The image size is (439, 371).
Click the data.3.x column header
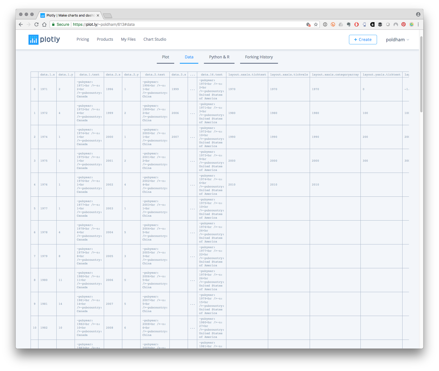pos(179,75)
